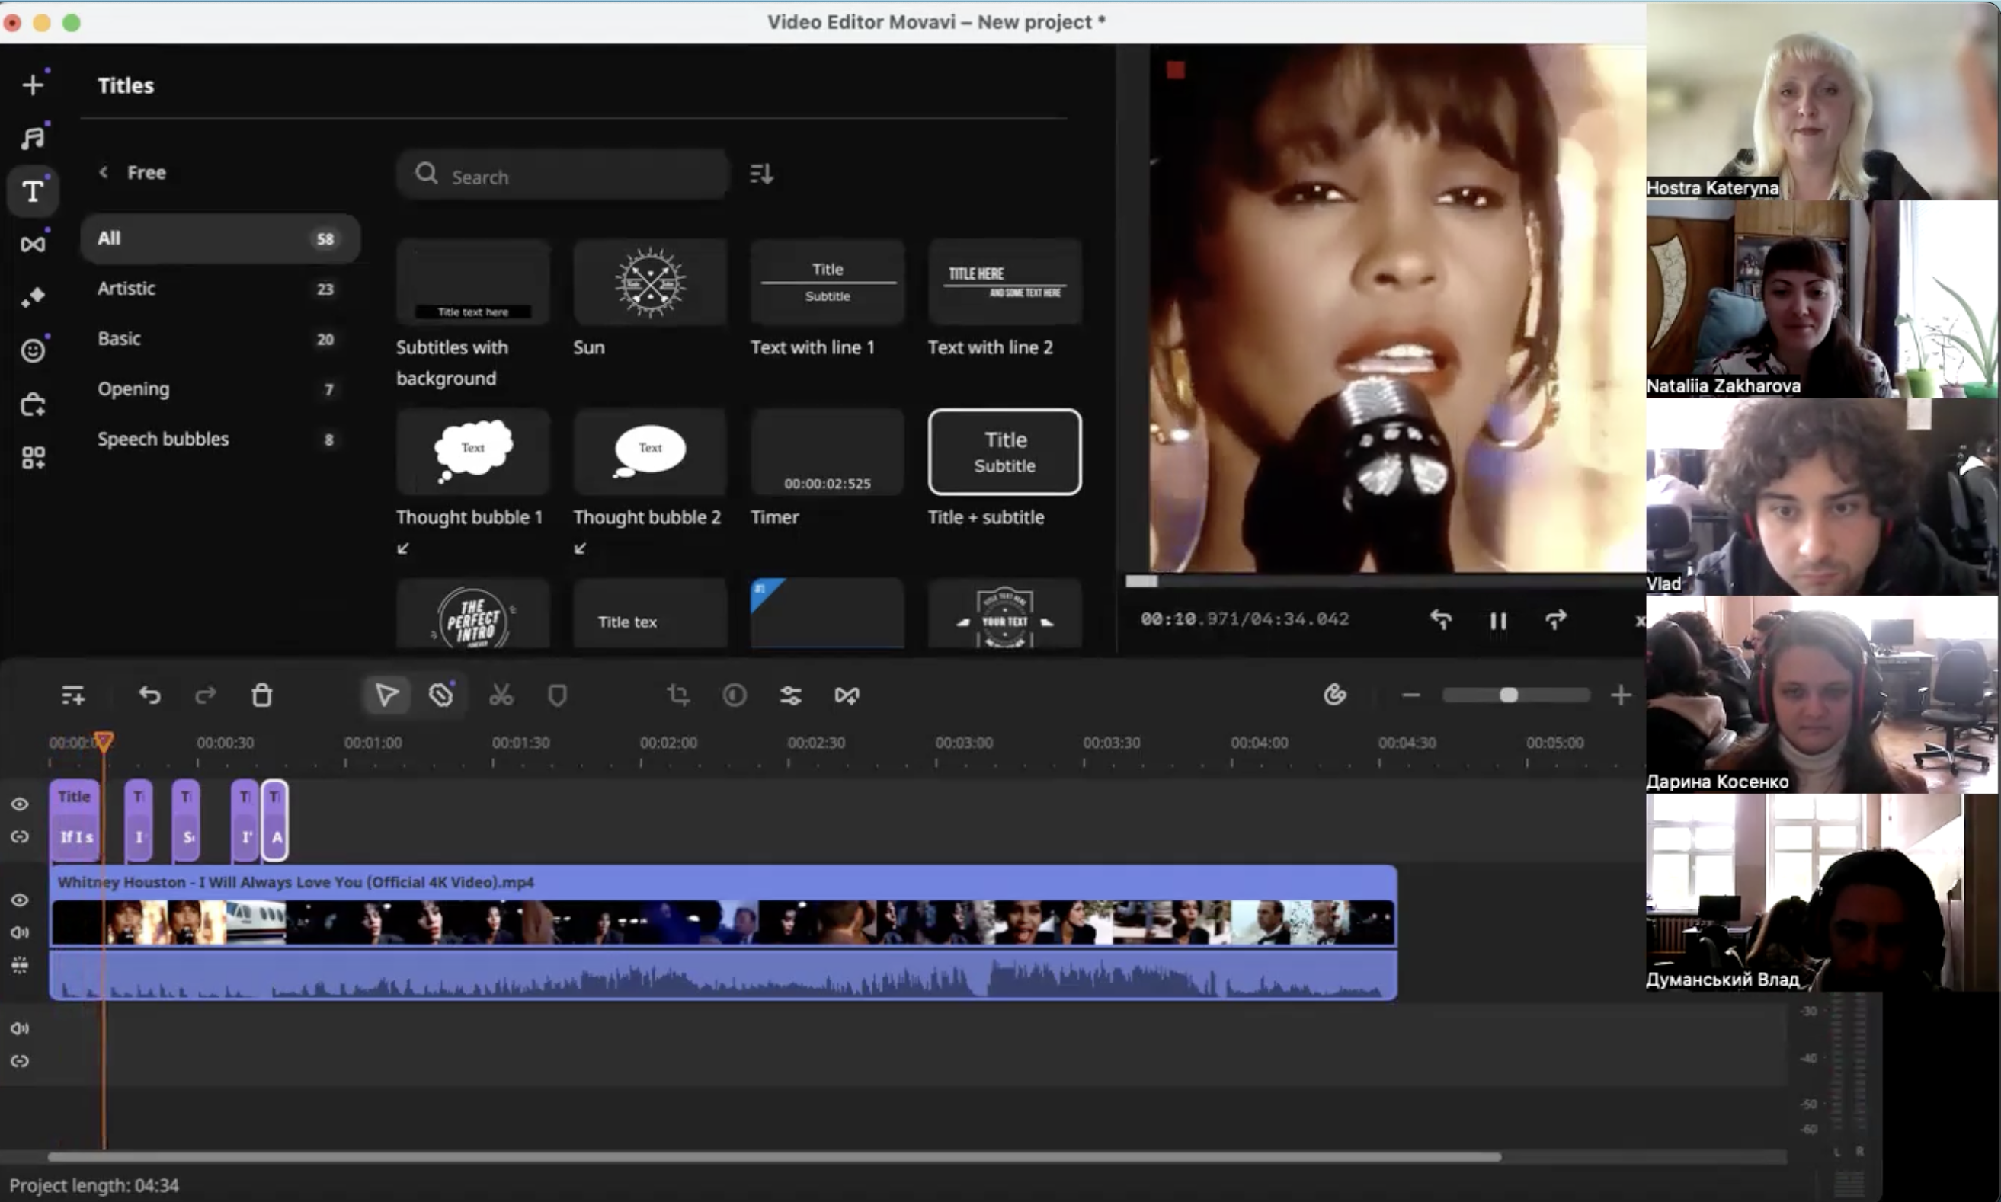
Task: Zoom in the timeline with plus
Action: (1620, 695)
